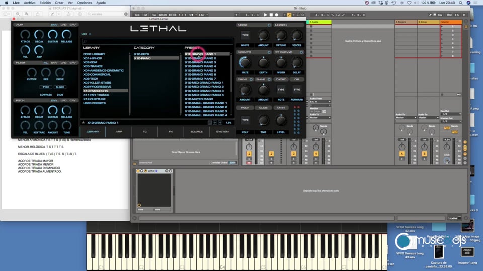
Task: Click the Main Level knob
Action: click(281, 121)
